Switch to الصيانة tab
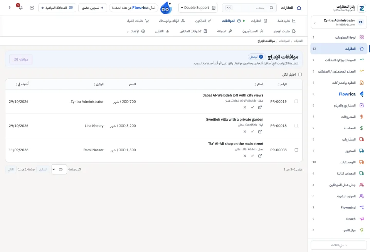The width and height of the screenshot is (370, 252). 224,31
